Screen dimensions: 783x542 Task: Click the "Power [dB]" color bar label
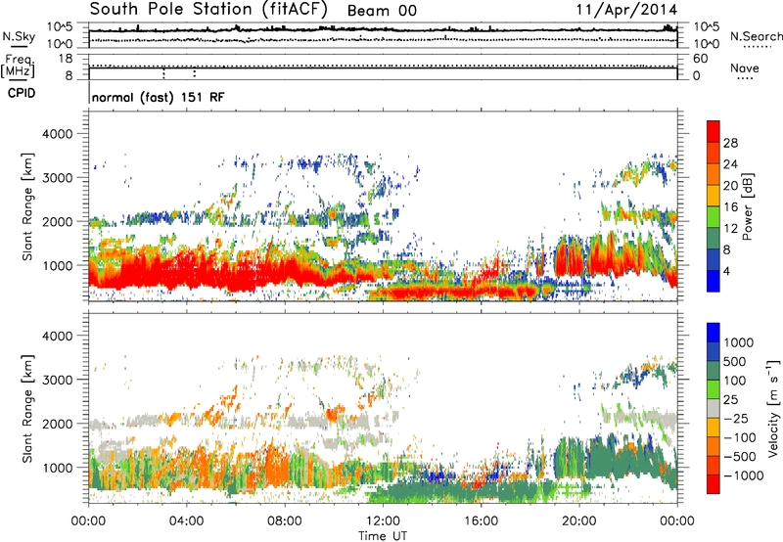(748, 206)
